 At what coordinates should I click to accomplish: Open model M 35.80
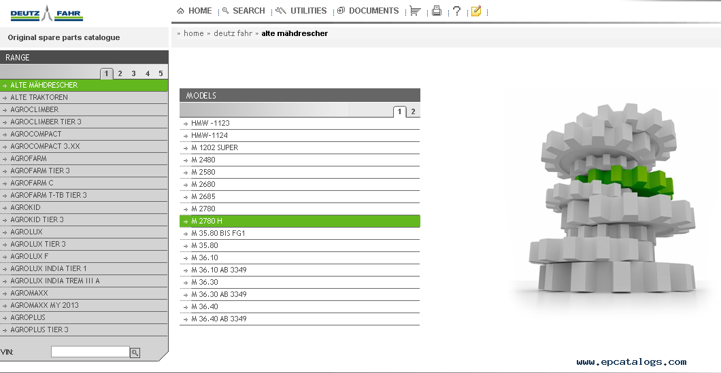click(300, 245)
